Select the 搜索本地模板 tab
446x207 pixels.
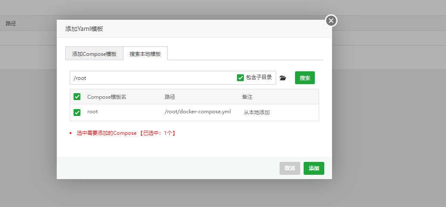[145, 53]
